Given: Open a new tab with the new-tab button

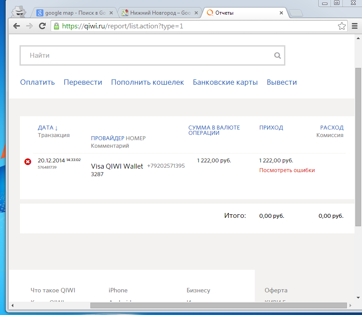Looking at the screenshot, I should (x=296, y=13).
